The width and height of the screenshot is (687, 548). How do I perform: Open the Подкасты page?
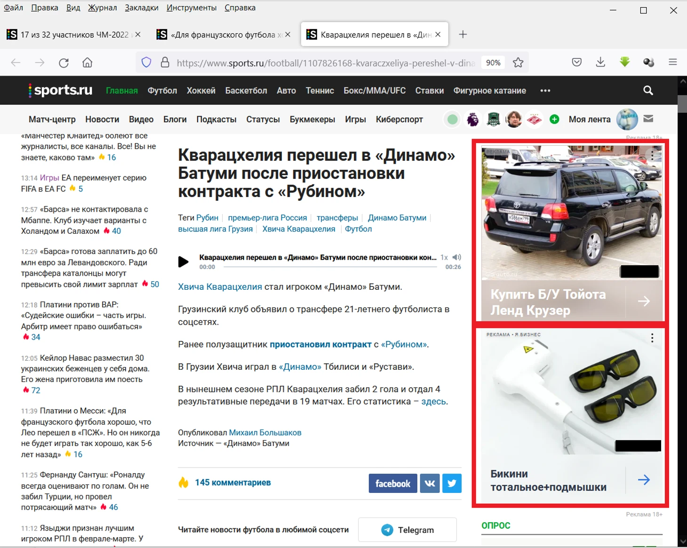coord(216,119)
